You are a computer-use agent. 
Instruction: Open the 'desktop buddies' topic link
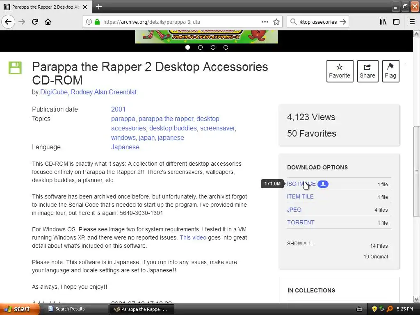coord(173,128)
